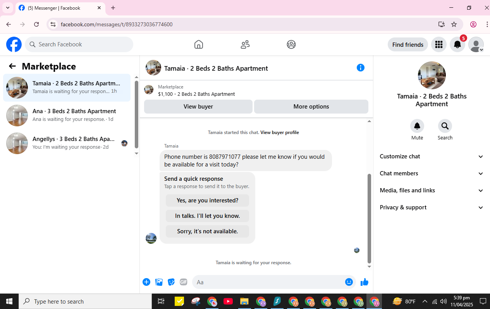Mute this conversation with the bell icon
Viewport: 490px width, 309px height.
point(417,126)
